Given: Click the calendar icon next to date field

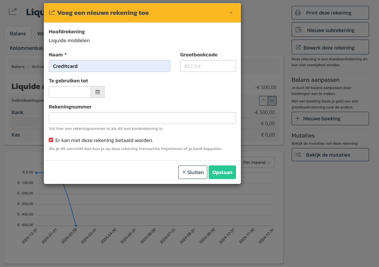Looking at the screenshot, I should [x=98, y=92].
